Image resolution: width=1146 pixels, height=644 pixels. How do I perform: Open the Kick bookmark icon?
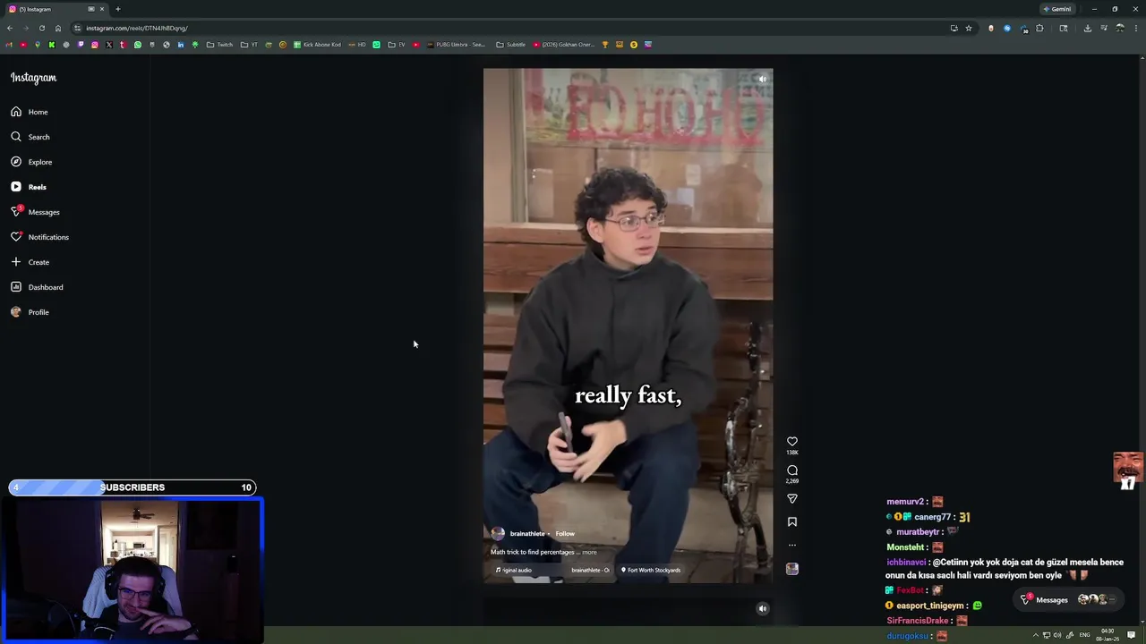tap(52, 45)
